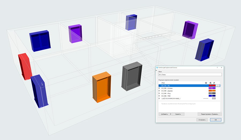This screenshot has height=140, width=241.
Task: Select the gray window in the 3D view
Action: (x=132, y=76)
